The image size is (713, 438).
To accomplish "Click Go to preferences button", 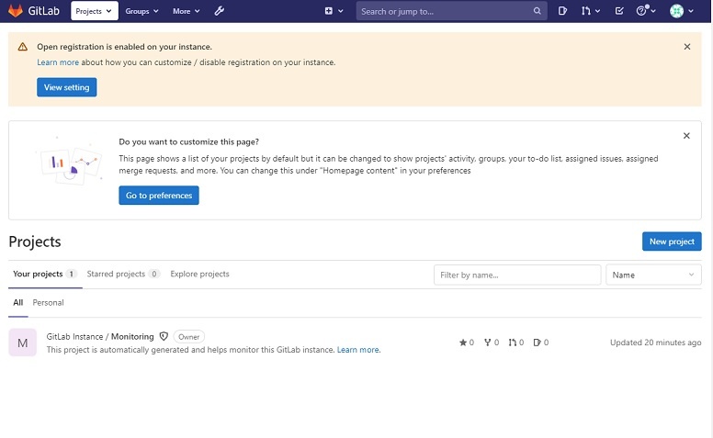I will pos(159,196).
